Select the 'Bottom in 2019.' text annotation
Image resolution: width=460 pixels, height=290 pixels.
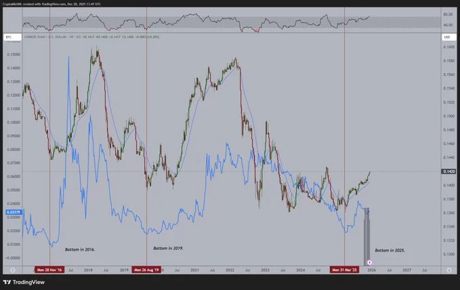pyautogui.click(x=168, y=248)
